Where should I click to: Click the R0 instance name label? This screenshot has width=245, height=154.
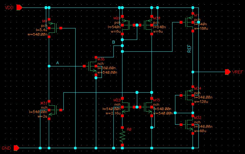coord(129,129)
